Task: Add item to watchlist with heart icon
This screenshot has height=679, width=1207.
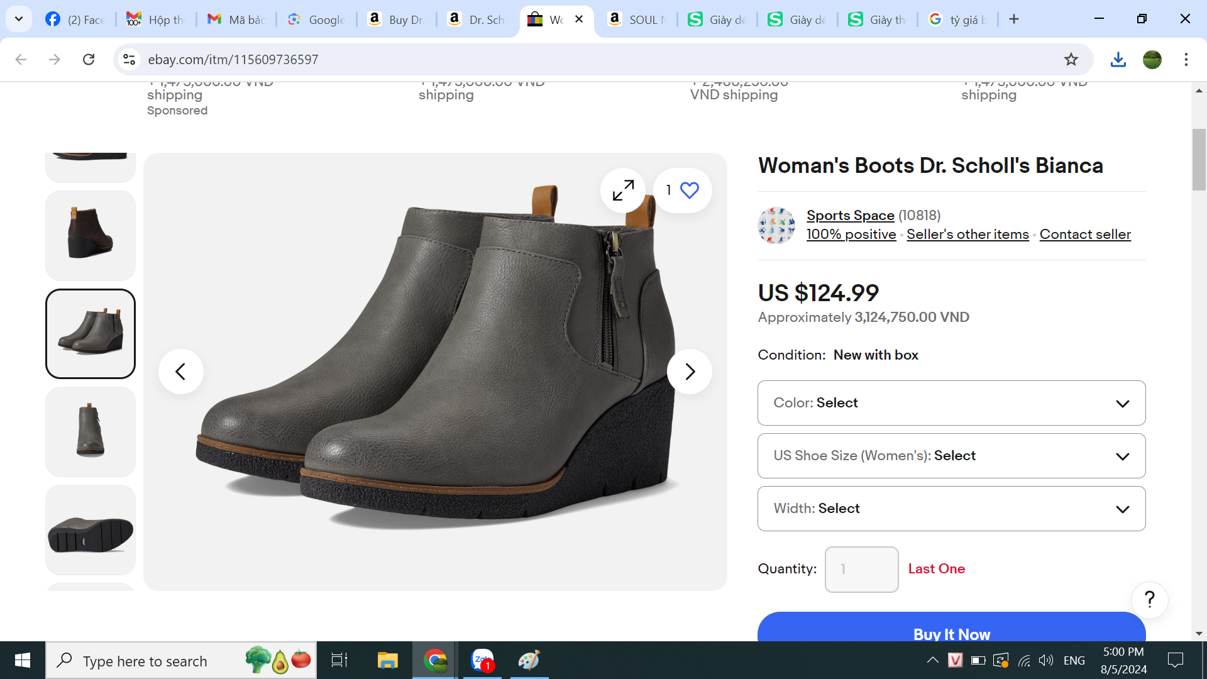Action: click(683, 190)
